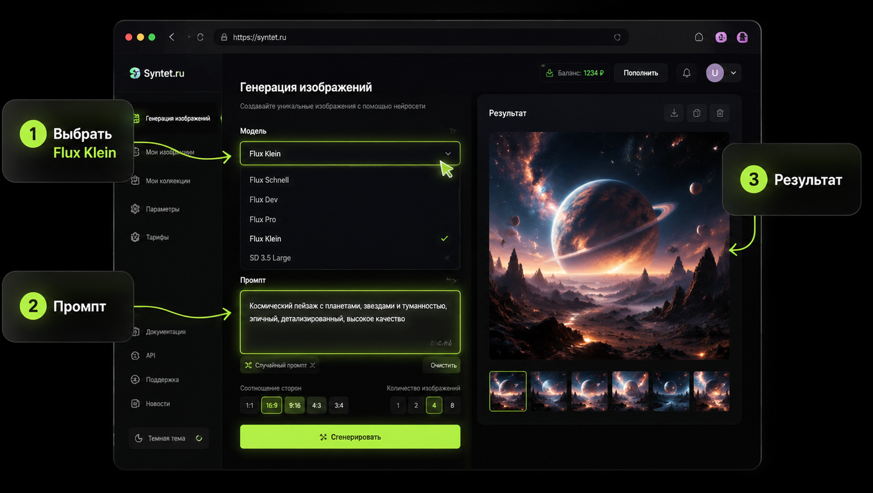Image resolution: width=873 pixels, height=493 pixels.
Task: Select the fifth result thumbnail
Action: [671, 391]
